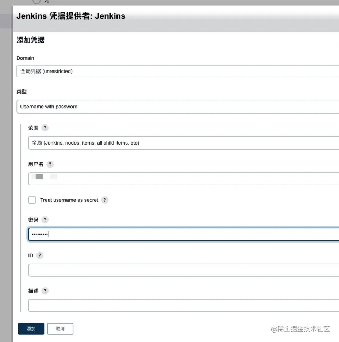Click the 描述 description input field
The width and height of the screenshot is (339, 342).
pos(184,306)
